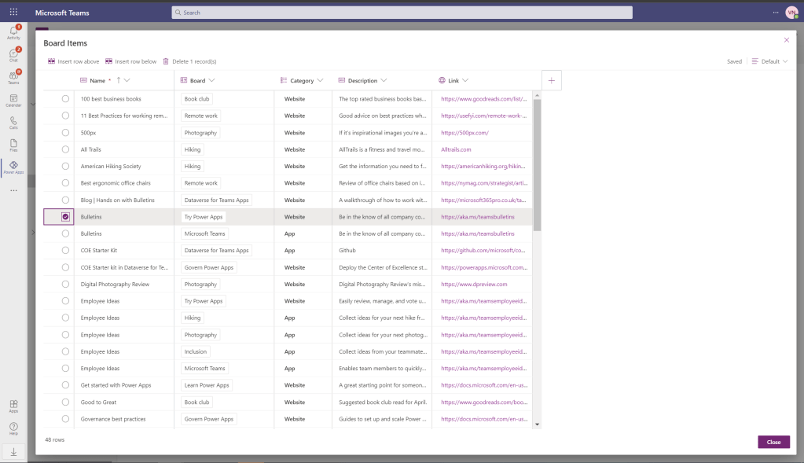
Task: Deselect the checked Bulletins row checkbox
Action: point(65,216)
